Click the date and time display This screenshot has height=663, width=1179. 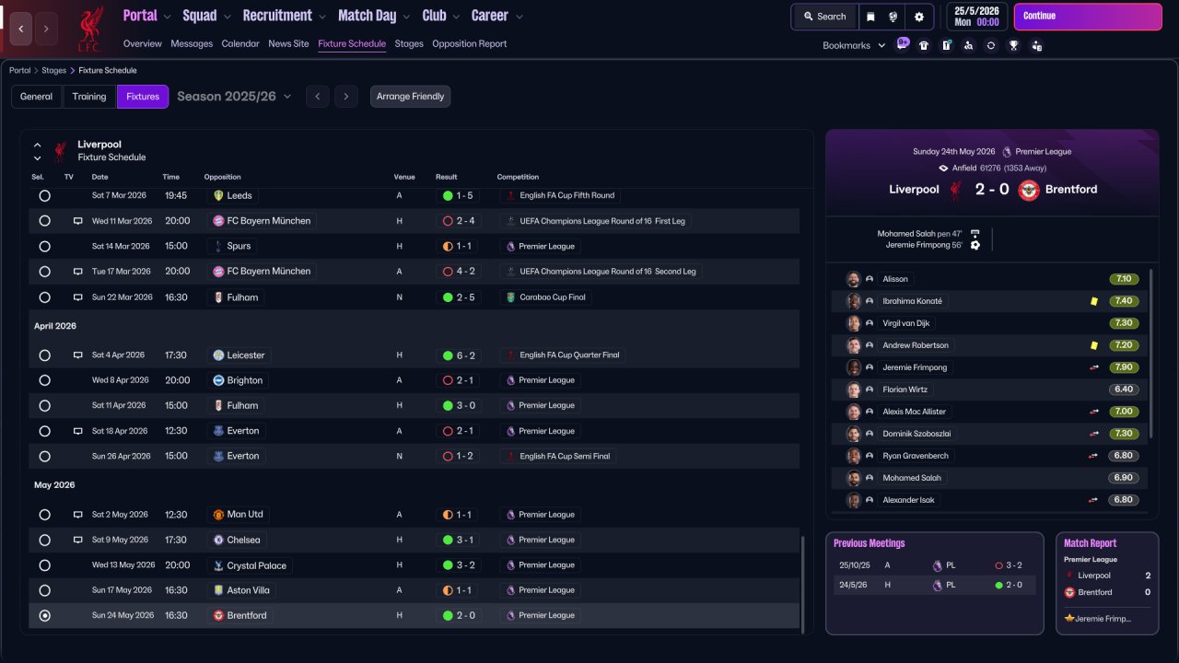pos(976,17)
